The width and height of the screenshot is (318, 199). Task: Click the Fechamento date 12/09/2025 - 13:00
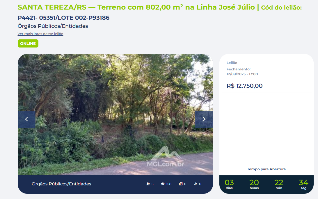[242, 74]
